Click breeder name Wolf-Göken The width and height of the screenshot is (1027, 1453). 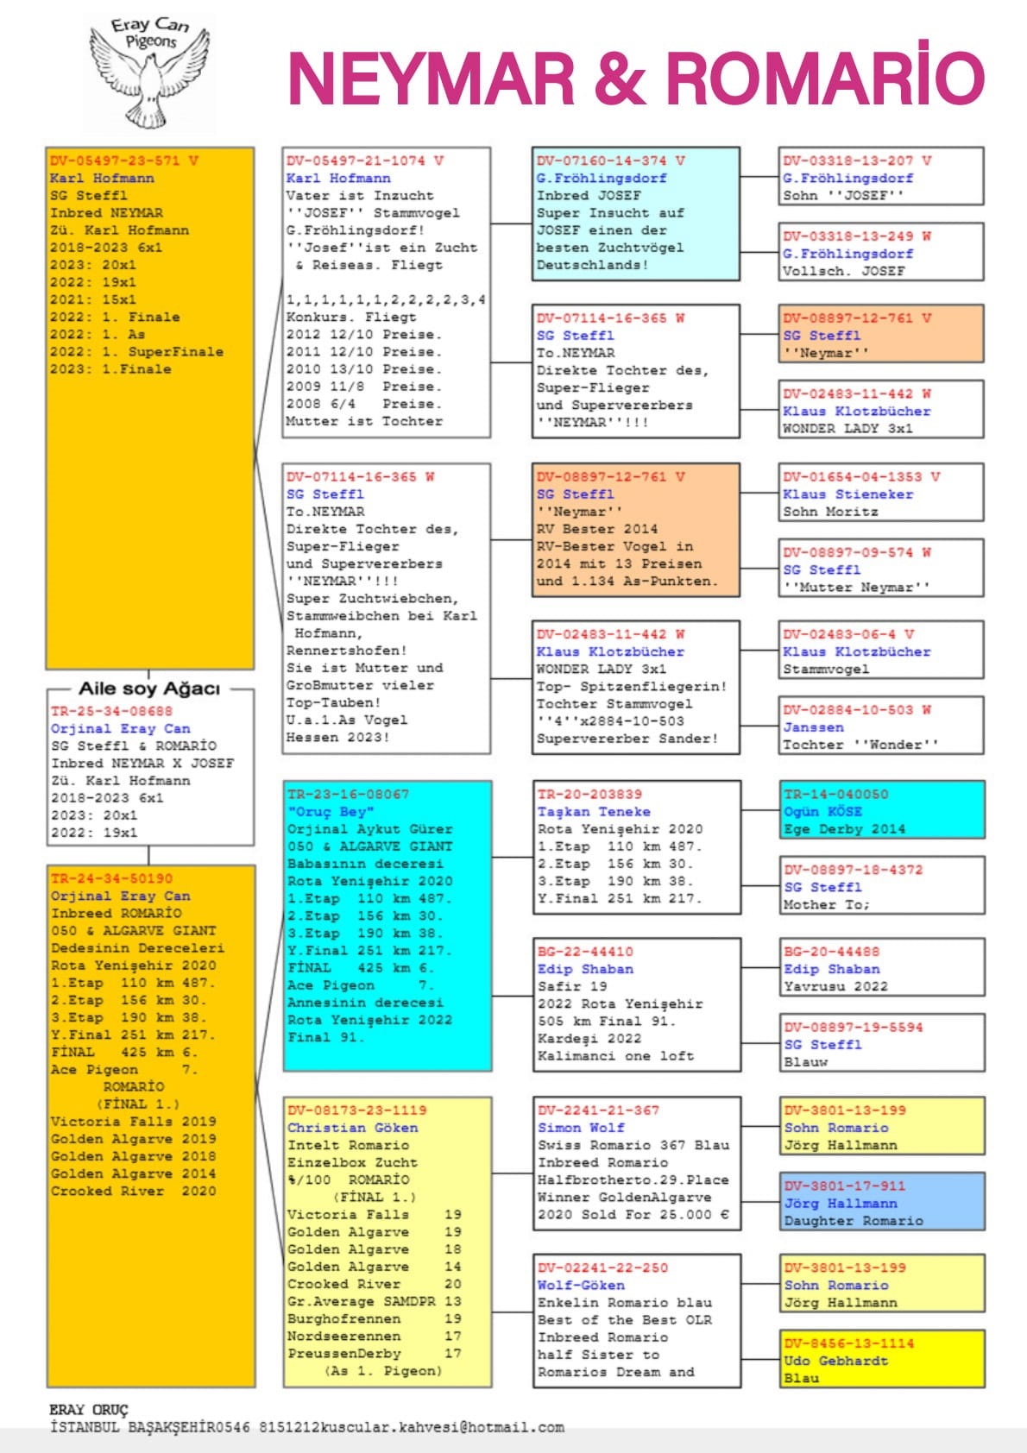581,1286
